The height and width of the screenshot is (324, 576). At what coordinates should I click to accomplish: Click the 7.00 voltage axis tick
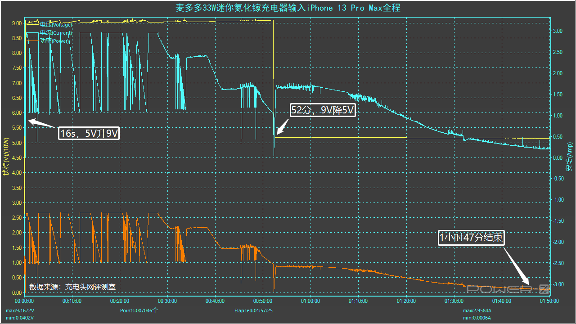click(17, 83)
